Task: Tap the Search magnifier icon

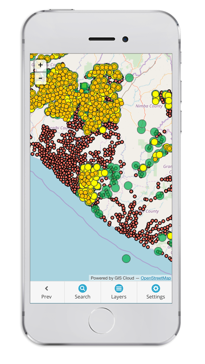Action: (82, 288)
